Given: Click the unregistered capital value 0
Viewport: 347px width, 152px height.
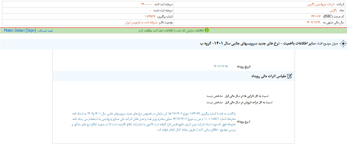Looking at the screenshot, I should [x=150, y=10].
